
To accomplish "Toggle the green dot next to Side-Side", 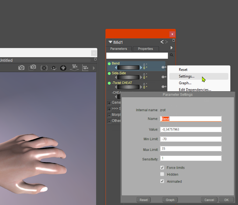I will [109, 74].
